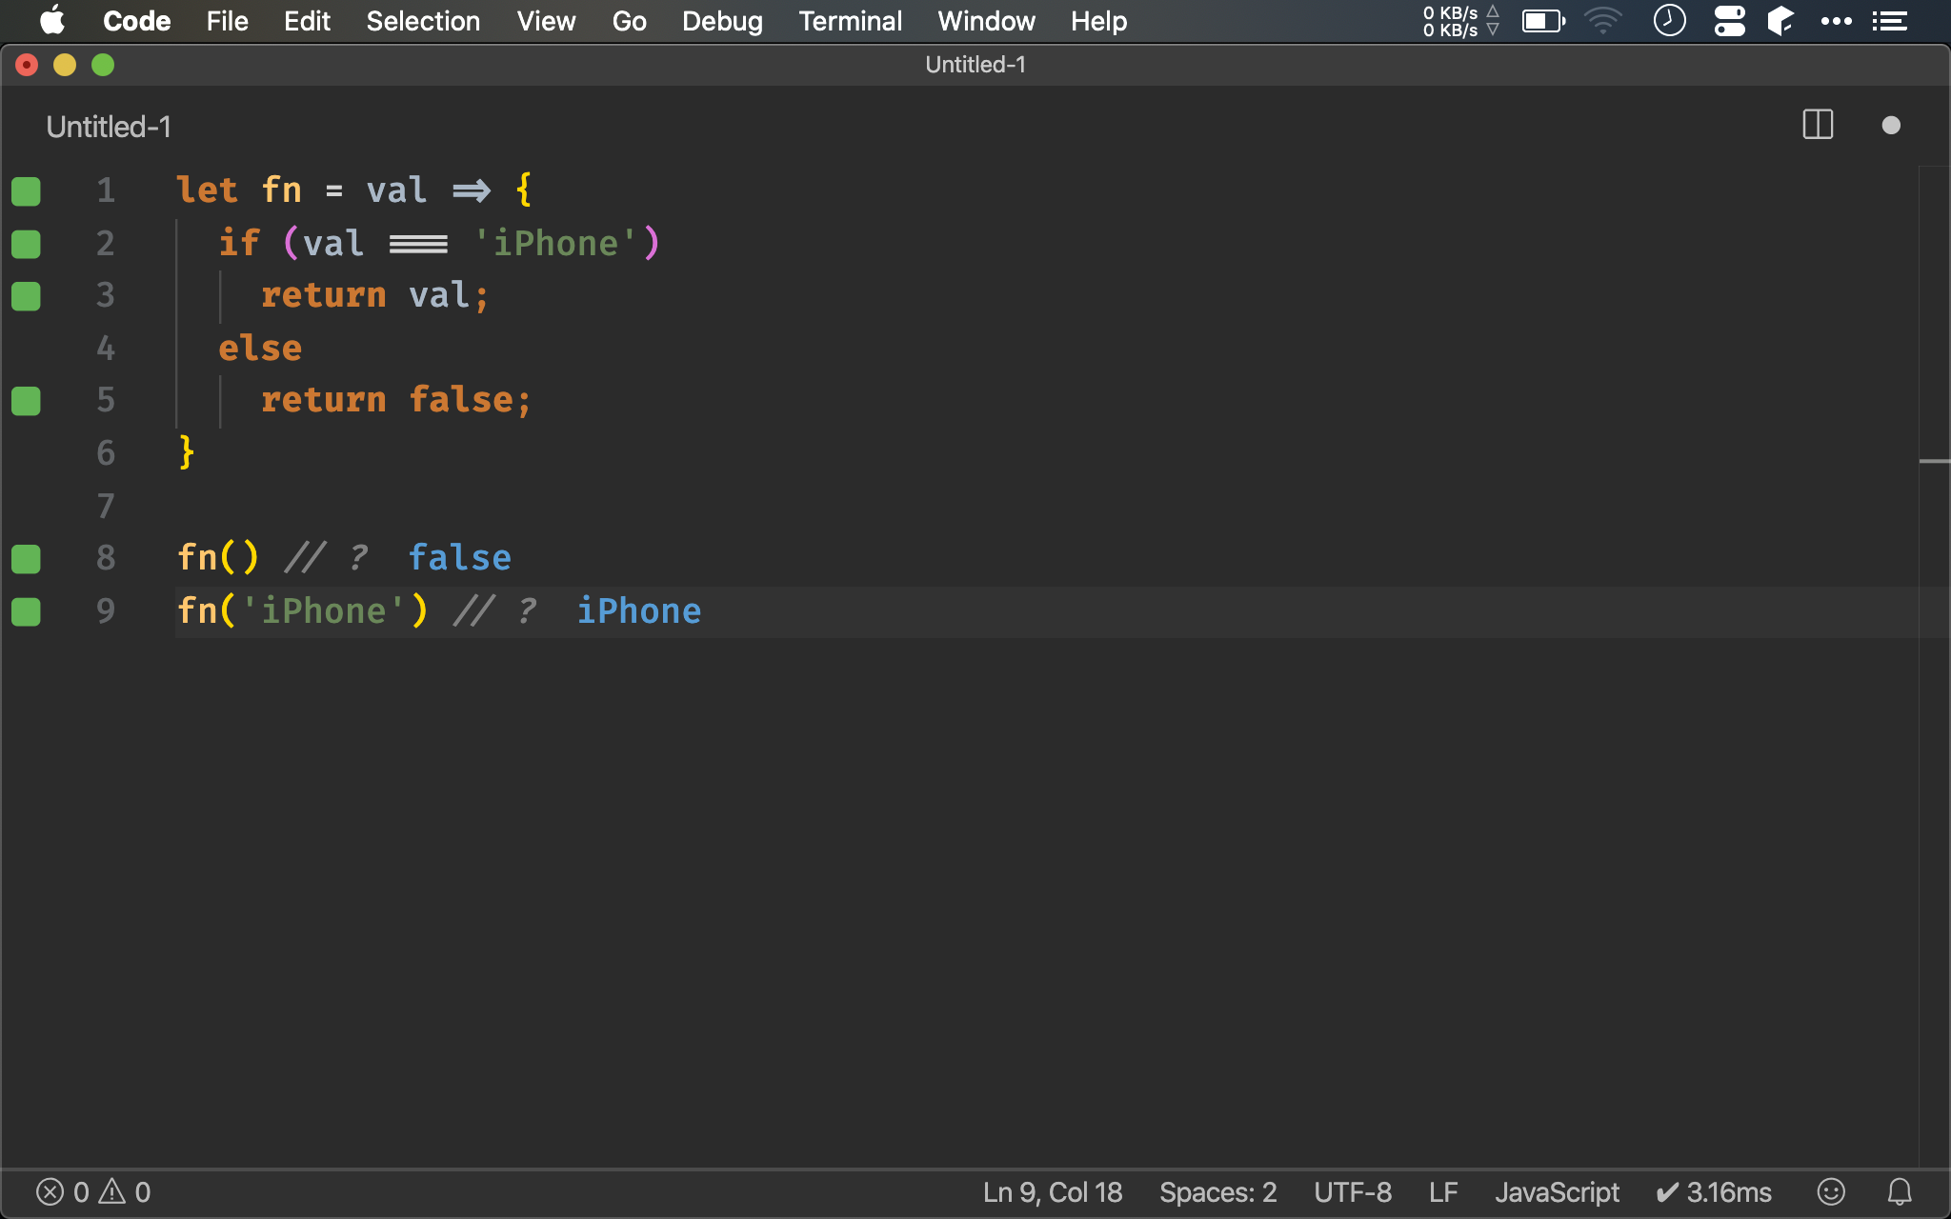Screen dimensions: 1951x1219
Task: Click the split editor icon
Action: (x=1818, y=127)
